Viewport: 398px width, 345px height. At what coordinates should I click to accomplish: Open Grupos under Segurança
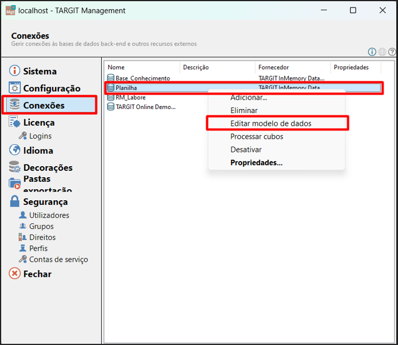(42, 226)
